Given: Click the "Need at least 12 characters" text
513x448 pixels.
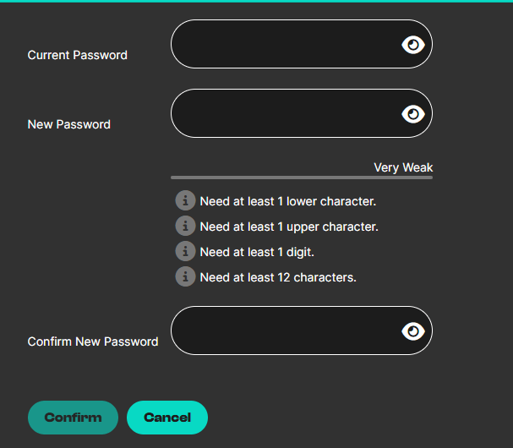Looking at the screenshot, I should pos(278,277).
